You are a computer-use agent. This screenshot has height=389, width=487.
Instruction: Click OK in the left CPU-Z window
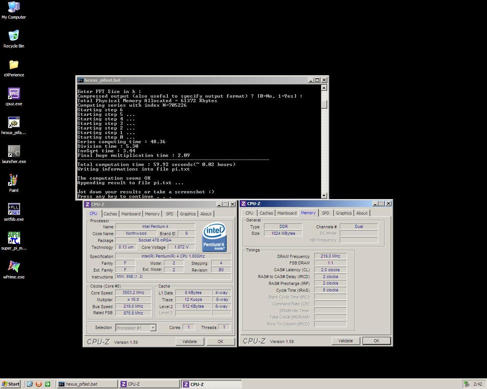220,342
